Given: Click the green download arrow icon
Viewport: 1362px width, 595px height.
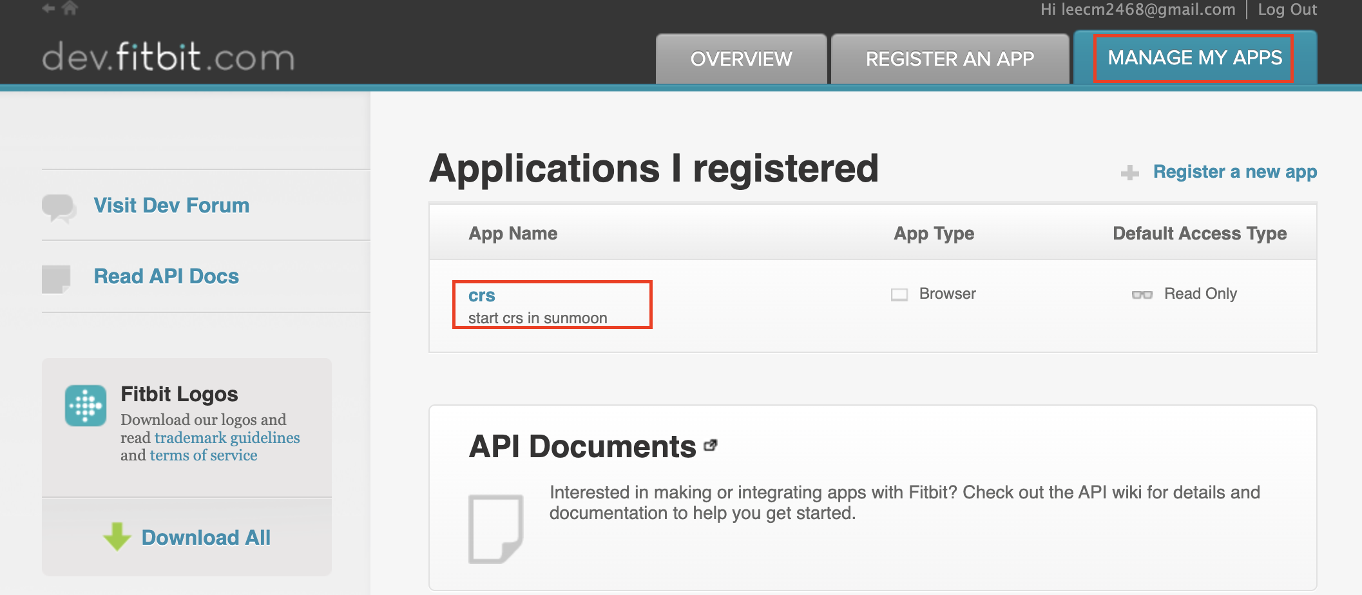Looking at the screenshot, I should click(x=117, y=536).
